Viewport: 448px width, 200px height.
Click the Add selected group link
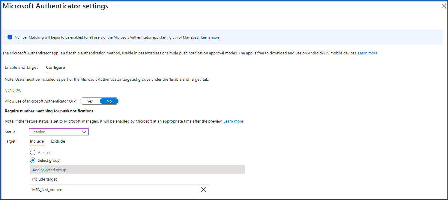49,170
